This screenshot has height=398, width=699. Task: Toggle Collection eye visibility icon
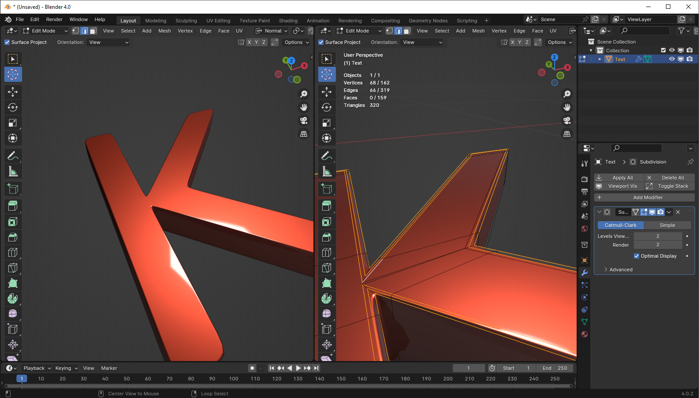[672, 50]
